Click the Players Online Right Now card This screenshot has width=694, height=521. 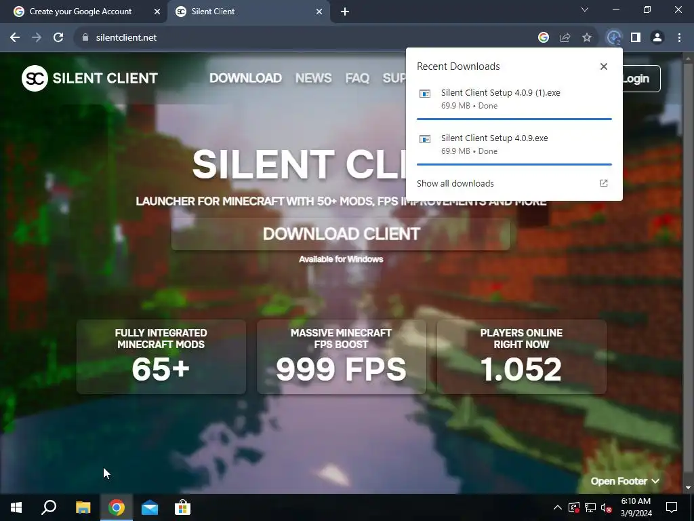[x=521, y=357]
